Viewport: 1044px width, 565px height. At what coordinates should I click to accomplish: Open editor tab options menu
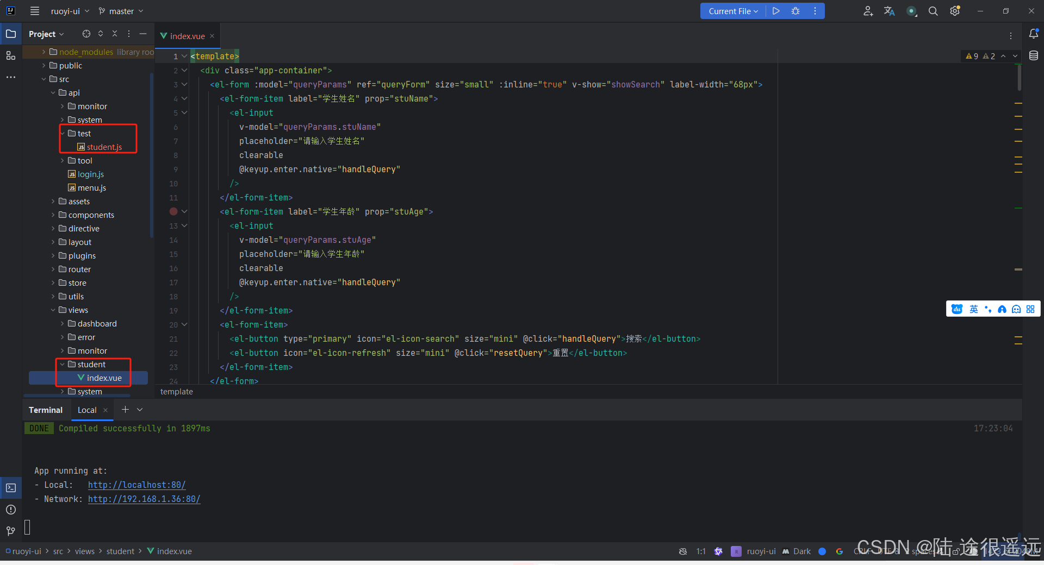[1011, 36]
